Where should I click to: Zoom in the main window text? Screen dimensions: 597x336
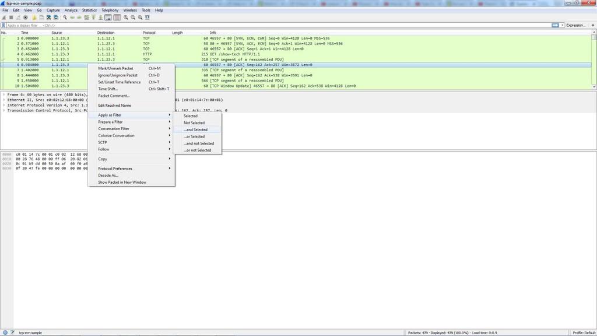coord(126,17)
